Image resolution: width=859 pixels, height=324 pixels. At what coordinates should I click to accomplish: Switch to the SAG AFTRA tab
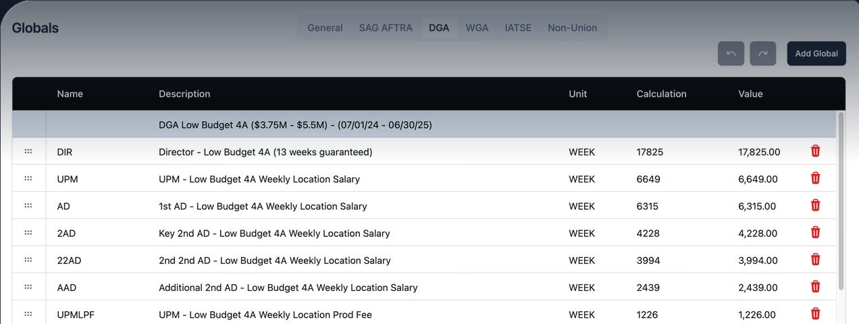click(x=386, y=28)
